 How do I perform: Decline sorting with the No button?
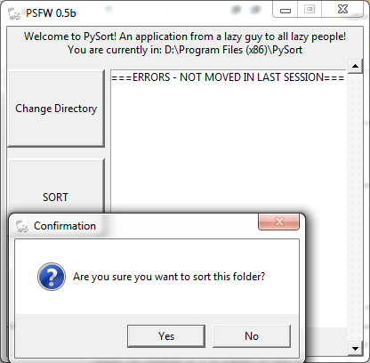coord(252,336)
